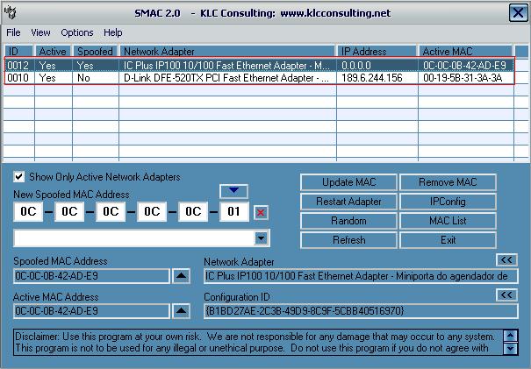Click the Active MAC Address field
The image size is (531, 369).
(x=91, y=311)
